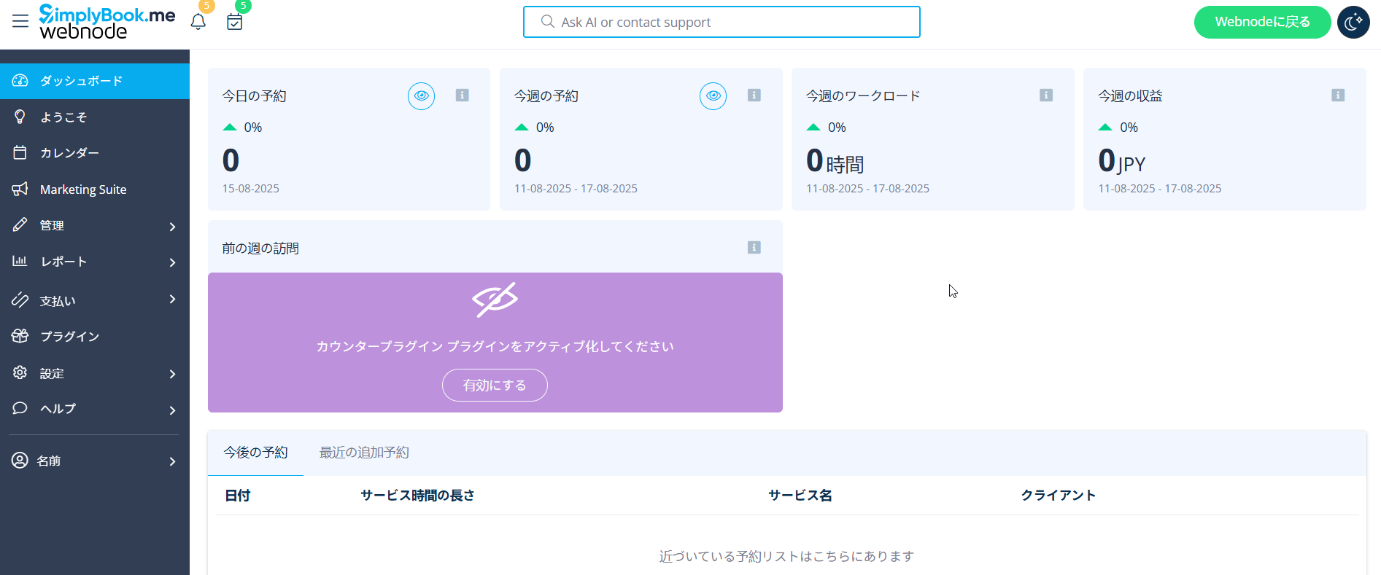The width and height of the screenshot is (1381, 575).
Task: Open カレンダー in the sidebar
Action: click(x=95, y=153)
